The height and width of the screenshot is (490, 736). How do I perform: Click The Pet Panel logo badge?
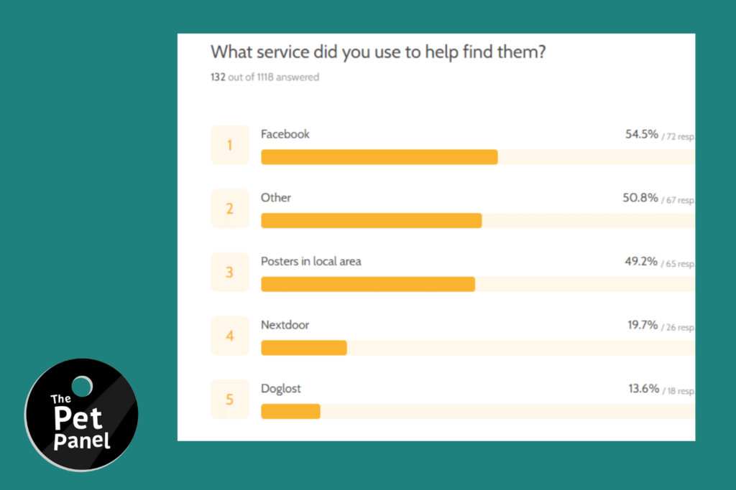coord(81,415)
